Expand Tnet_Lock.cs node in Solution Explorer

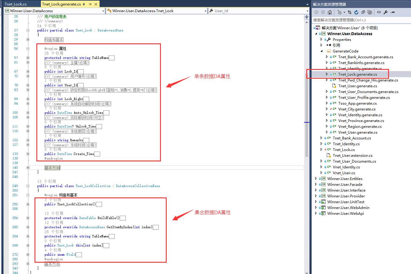coord(322,150)
